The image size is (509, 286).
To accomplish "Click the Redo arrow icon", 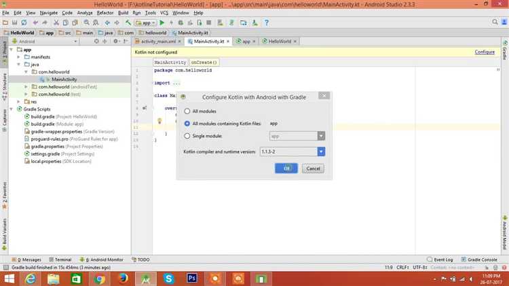I will pyautogui.click(x=45, y=22).
